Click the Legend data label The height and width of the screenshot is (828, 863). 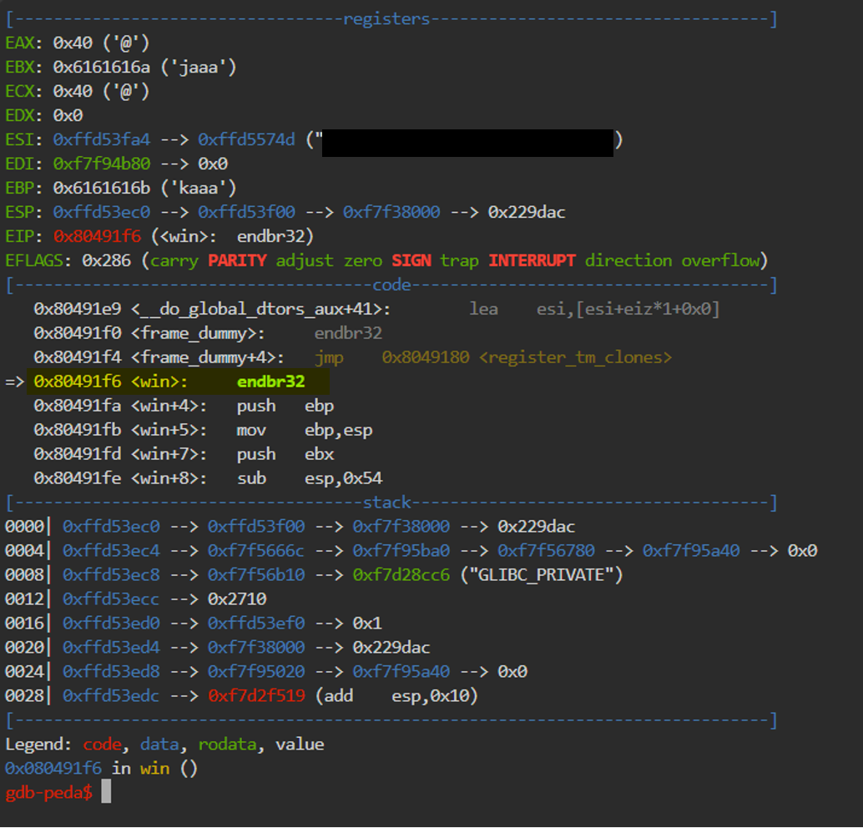click(x=159, y=745)
